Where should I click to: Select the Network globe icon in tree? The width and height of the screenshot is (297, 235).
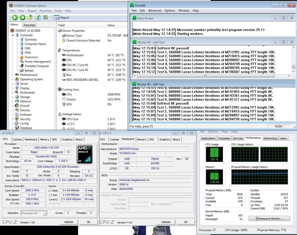pos(17,101)
